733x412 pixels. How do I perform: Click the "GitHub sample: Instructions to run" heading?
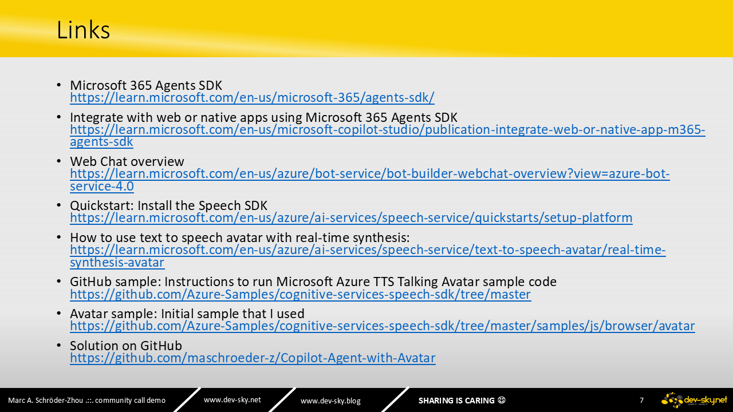pyautogui.click(x=313, y=282)
